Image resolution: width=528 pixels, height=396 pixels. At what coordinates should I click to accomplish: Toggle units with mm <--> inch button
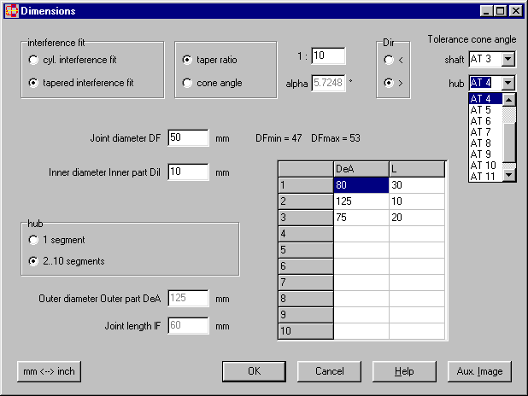(48, 371)
